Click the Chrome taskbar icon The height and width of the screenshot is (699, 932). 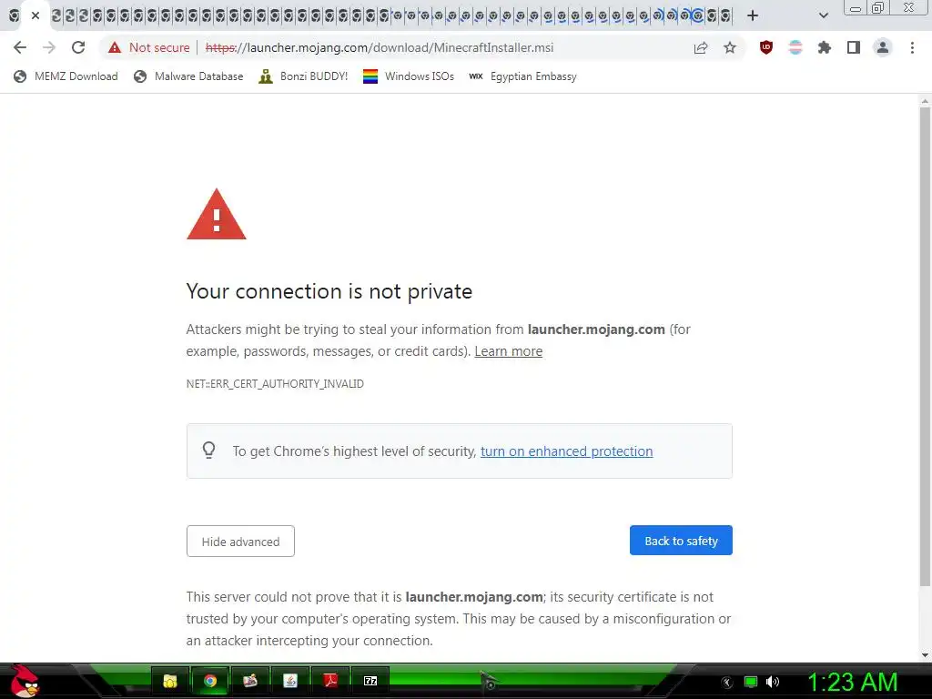[x=210, y=681]
